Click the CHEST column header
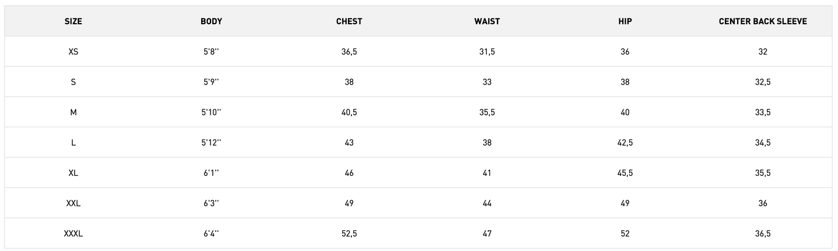 pos(349,21)
